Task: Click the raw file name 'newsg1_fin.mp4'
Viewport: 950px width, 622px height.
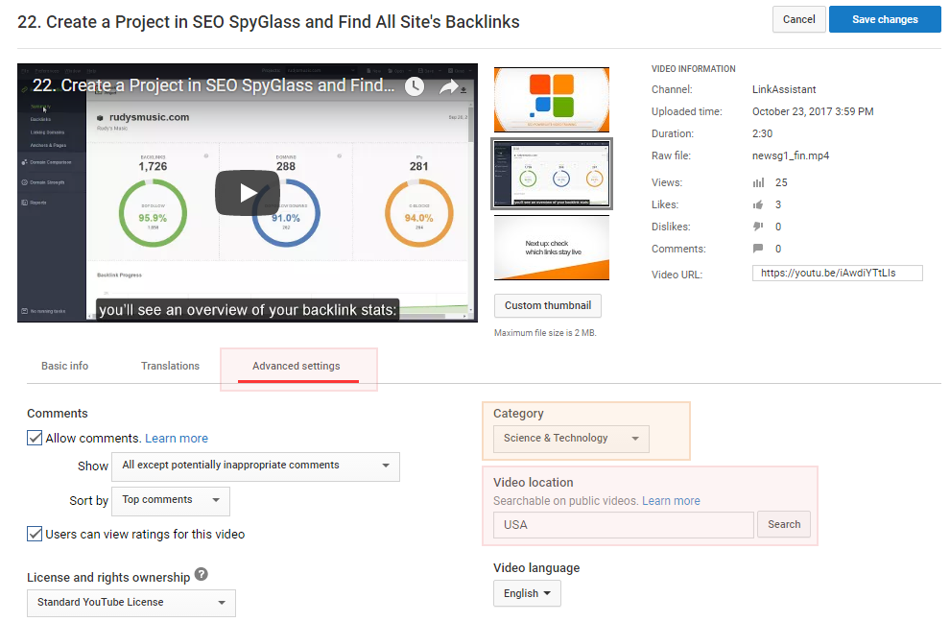Action: [791, 155]
